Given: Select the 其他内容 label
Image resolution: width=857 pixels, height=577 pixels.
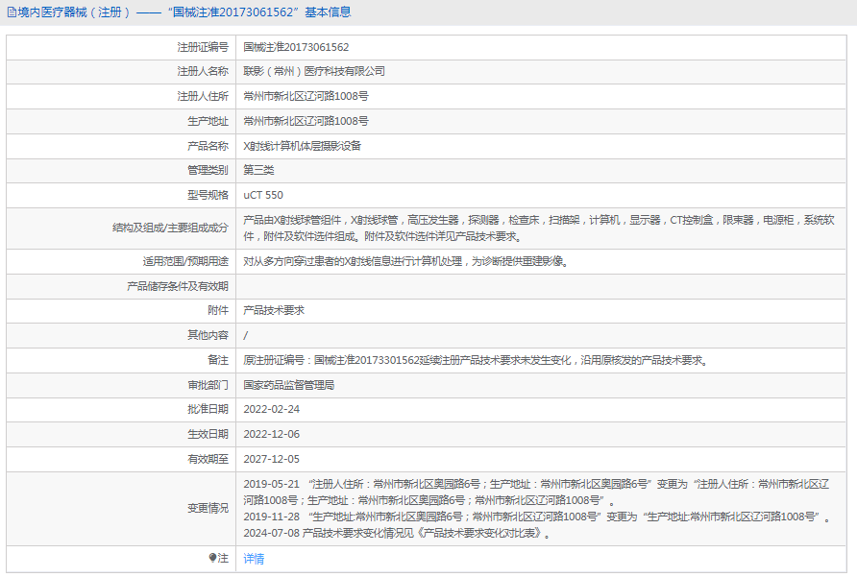Looking at the screenshot, I should click(x=208, y=335).
